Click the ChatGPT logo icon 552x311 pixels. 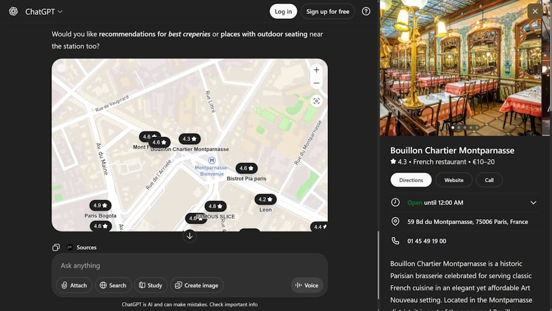(13, 12)
